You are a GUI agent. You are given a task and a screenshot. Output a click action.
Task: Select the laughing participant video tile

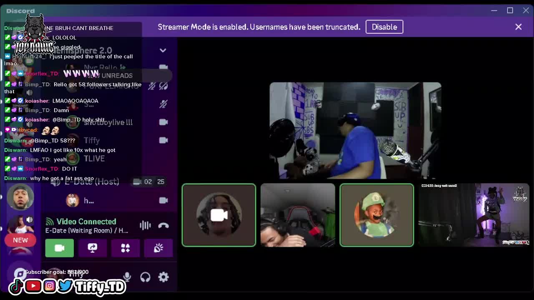point(298,215)
